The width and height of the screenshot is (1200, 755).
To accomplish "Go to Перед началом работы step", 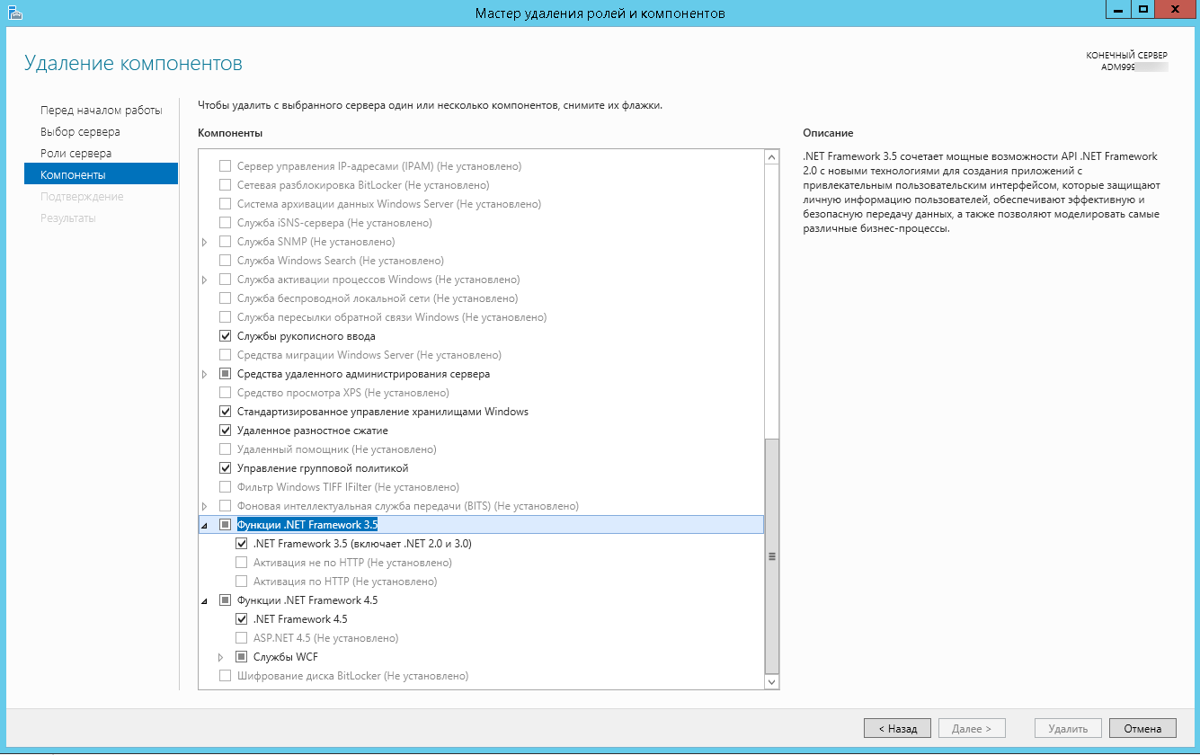I will 101,111.
